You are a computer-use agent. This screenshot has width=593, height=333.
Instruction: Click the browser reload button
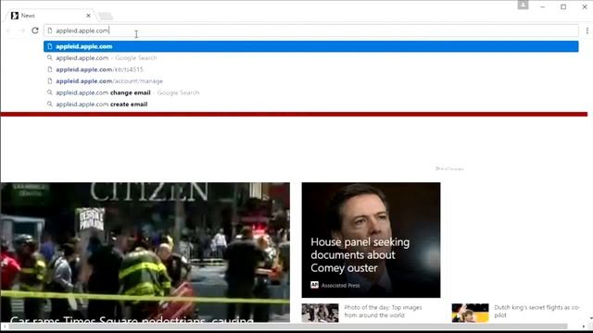pos(35,31)
